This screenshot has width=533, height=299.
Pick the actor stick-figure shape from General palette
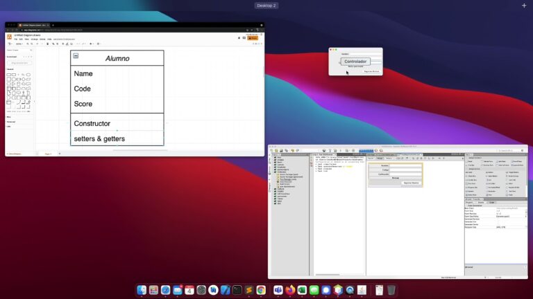pos(24,93)
